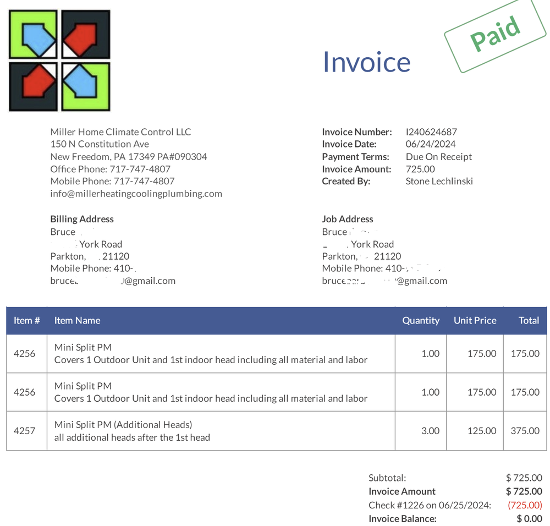This screenshot has height=526, width=550.
Task: Click the company Mobile Phone number
Action: coord(144,181)
